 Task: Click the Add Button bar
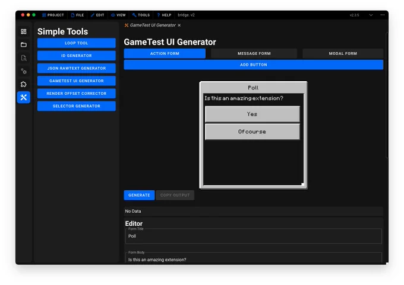[254, 65]
